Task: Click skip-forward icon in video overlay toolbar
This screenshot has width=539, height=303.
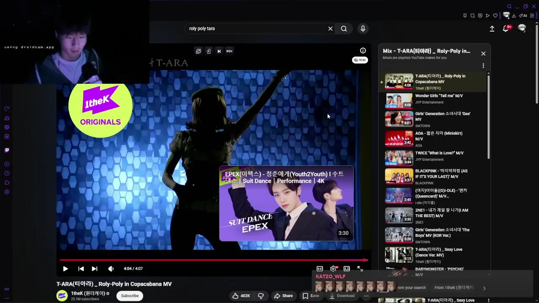Action: (x=219, y=51)
